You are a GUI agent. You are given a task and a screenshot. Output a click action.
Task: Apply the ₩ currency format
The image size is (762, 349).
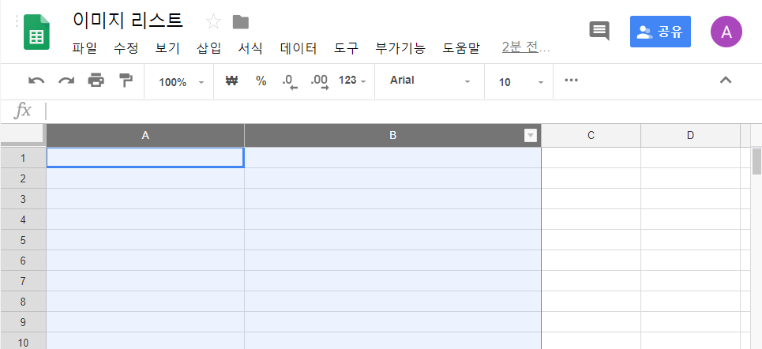click(231, 81)
